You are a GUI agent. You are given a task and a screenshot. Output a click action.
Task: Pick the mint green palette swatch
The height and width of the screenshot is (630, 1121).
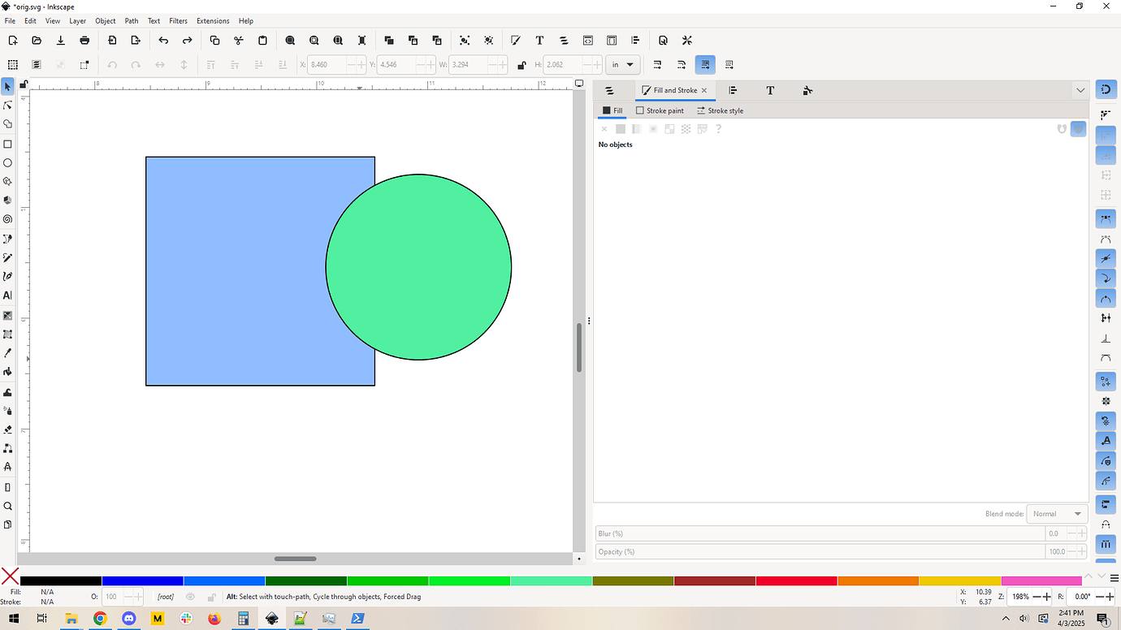tap(552, 580)
